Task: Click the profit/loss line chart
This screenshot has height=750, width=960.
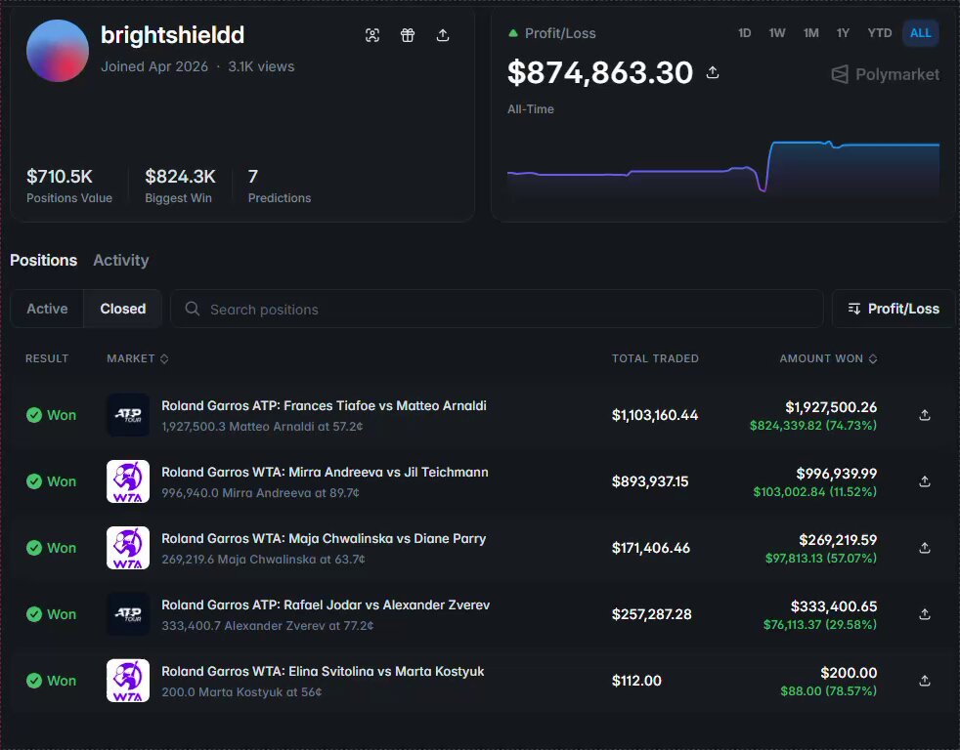Action: point(723,168)
